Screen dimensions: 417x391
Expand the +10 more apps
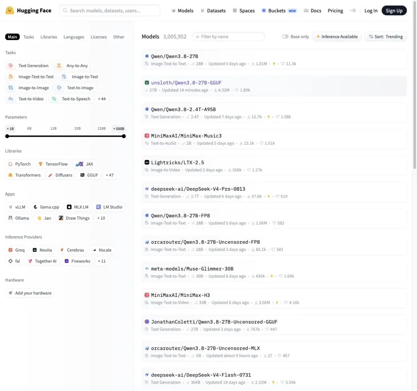tap(101, 218)
